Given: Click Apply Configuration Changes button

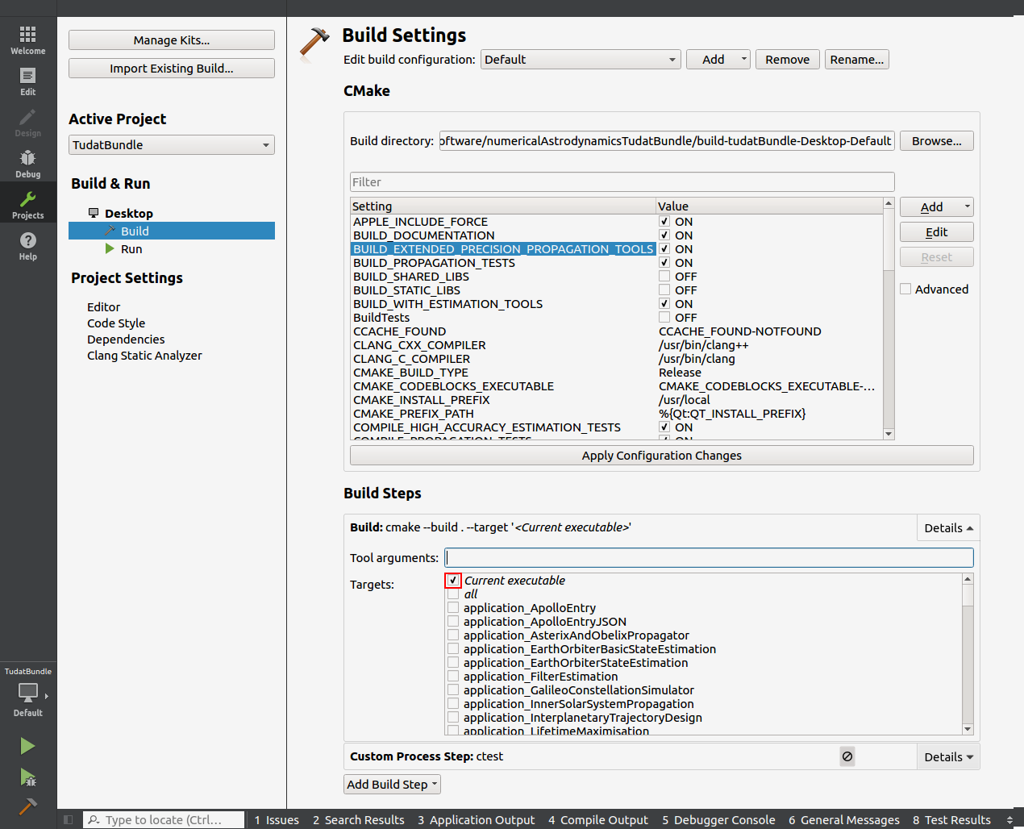Looking at the screenshot, I should pyautogui.click(x=661, y=456).
